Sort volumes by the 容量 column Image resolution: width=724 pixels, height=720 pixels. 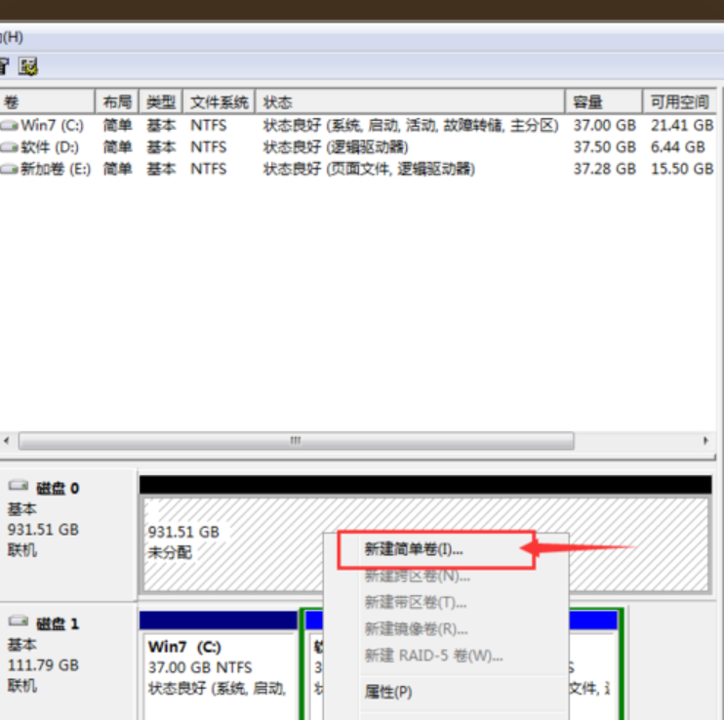[602, 102]
